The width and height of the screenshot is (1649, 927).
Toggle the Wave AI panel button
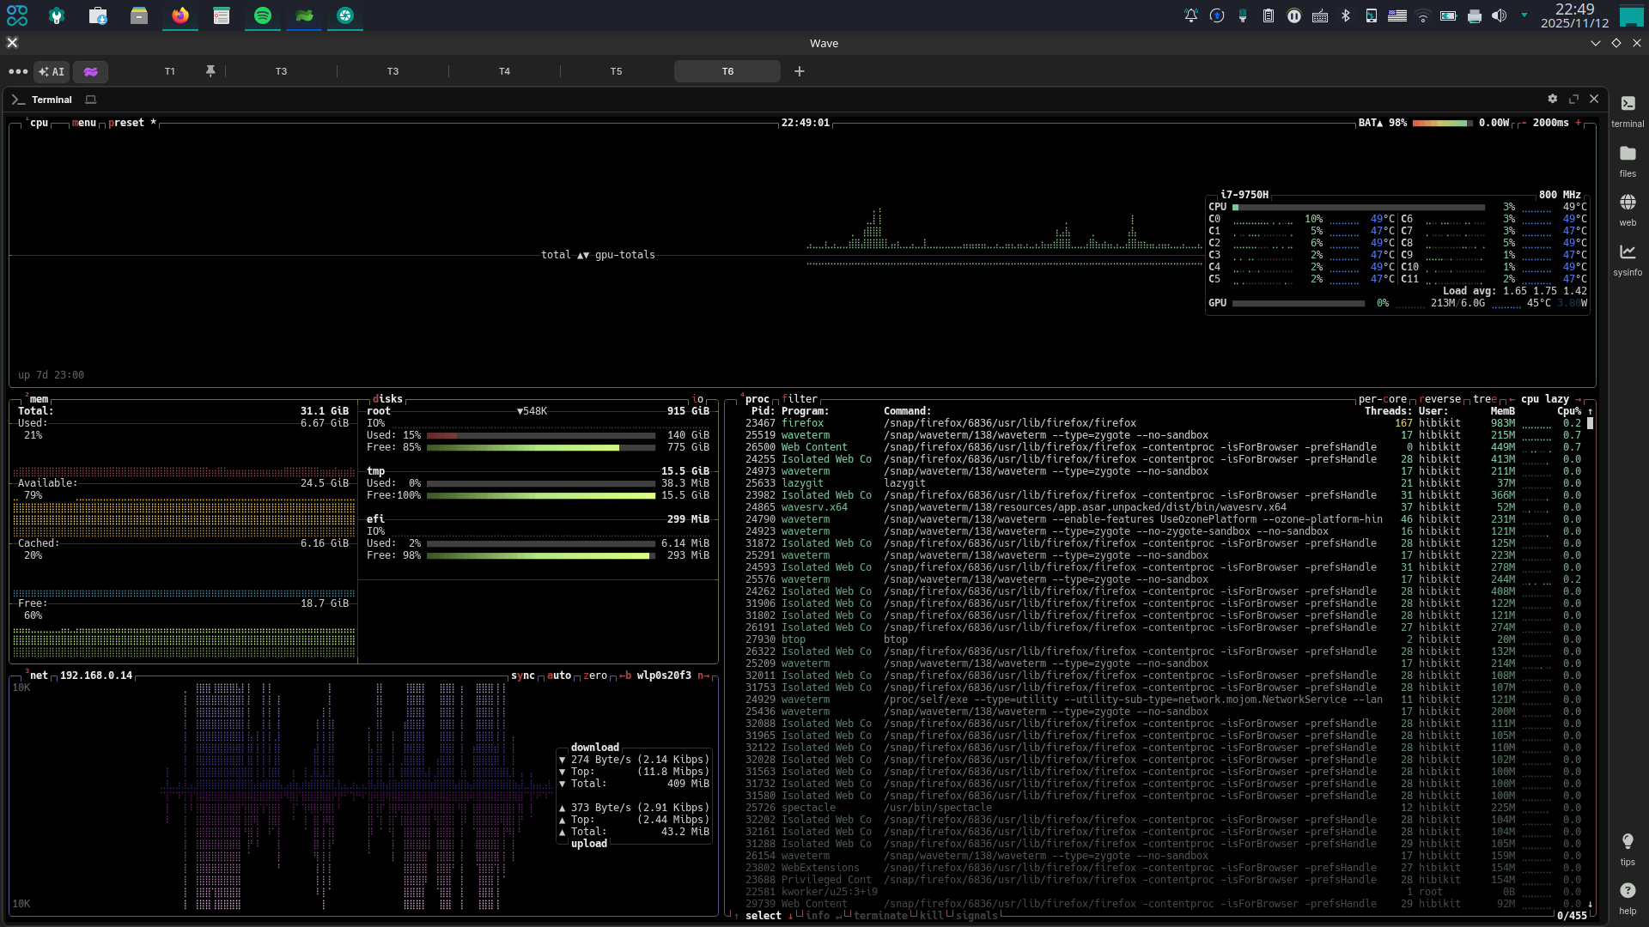click(x=52, y=72)
